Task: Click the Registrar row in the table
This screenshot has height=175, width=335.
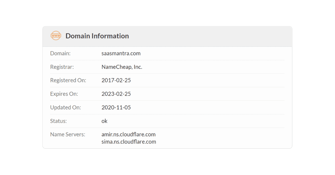Action: (x=167, y=67)
